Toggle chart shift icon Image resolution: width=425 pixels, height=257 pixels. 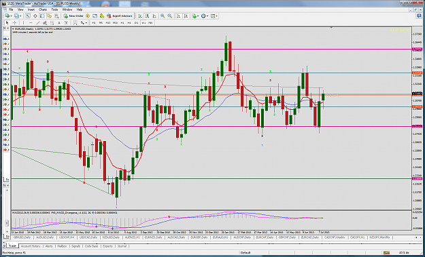(186, 16)
